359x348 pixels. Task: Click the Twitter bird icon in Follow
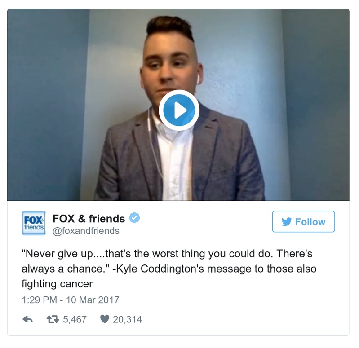click(286, 222)
